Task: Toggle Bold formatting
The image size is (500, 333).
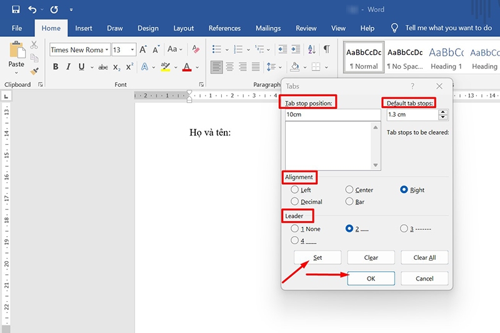Action: click(56, 67)
